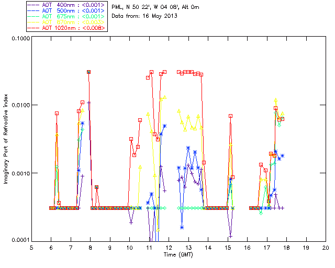
Task: Click the PML station location text
Action: pos(155,7)
